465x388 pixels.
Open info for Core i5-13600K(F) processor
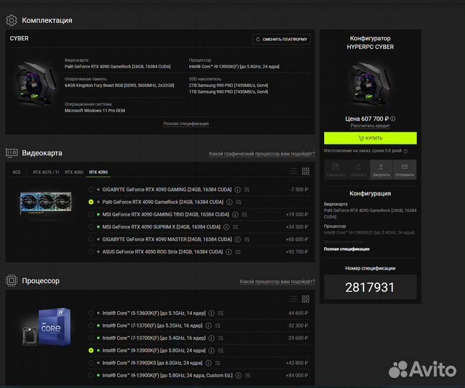click(x=211, y=313)
